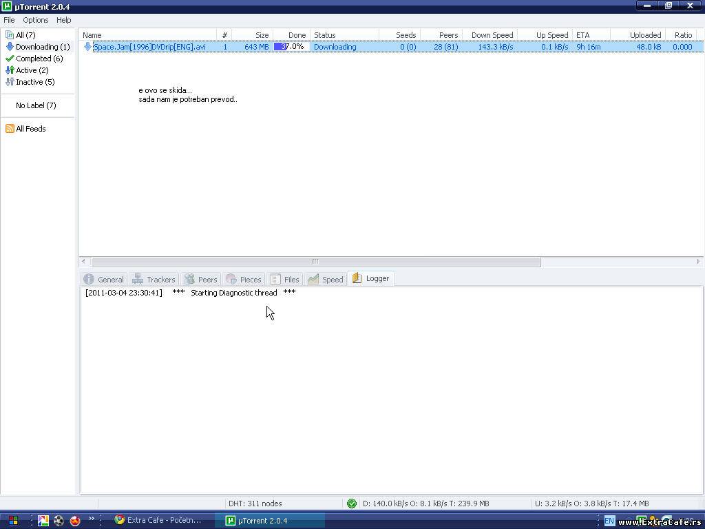
Task: Click the All Feeds RSS icon
Action: click(x=10, y=129)
